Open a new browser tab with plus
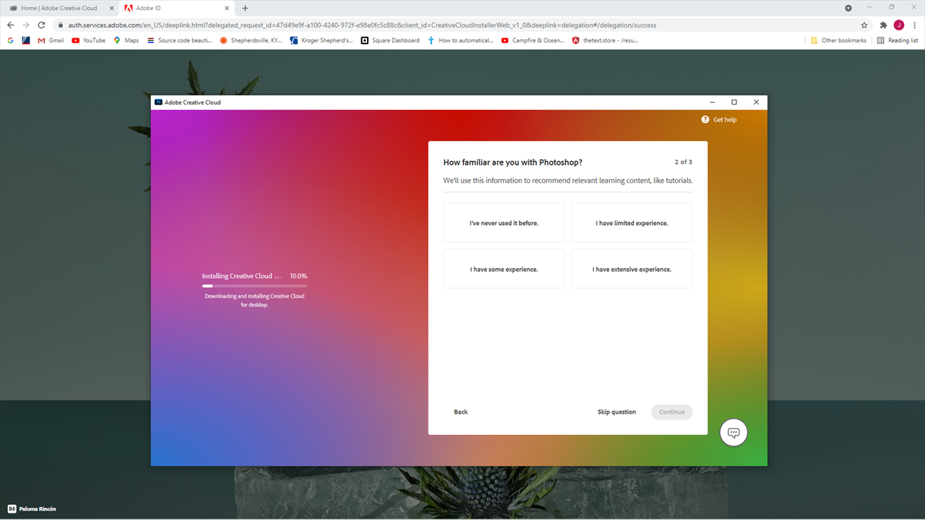 [245, 8]
